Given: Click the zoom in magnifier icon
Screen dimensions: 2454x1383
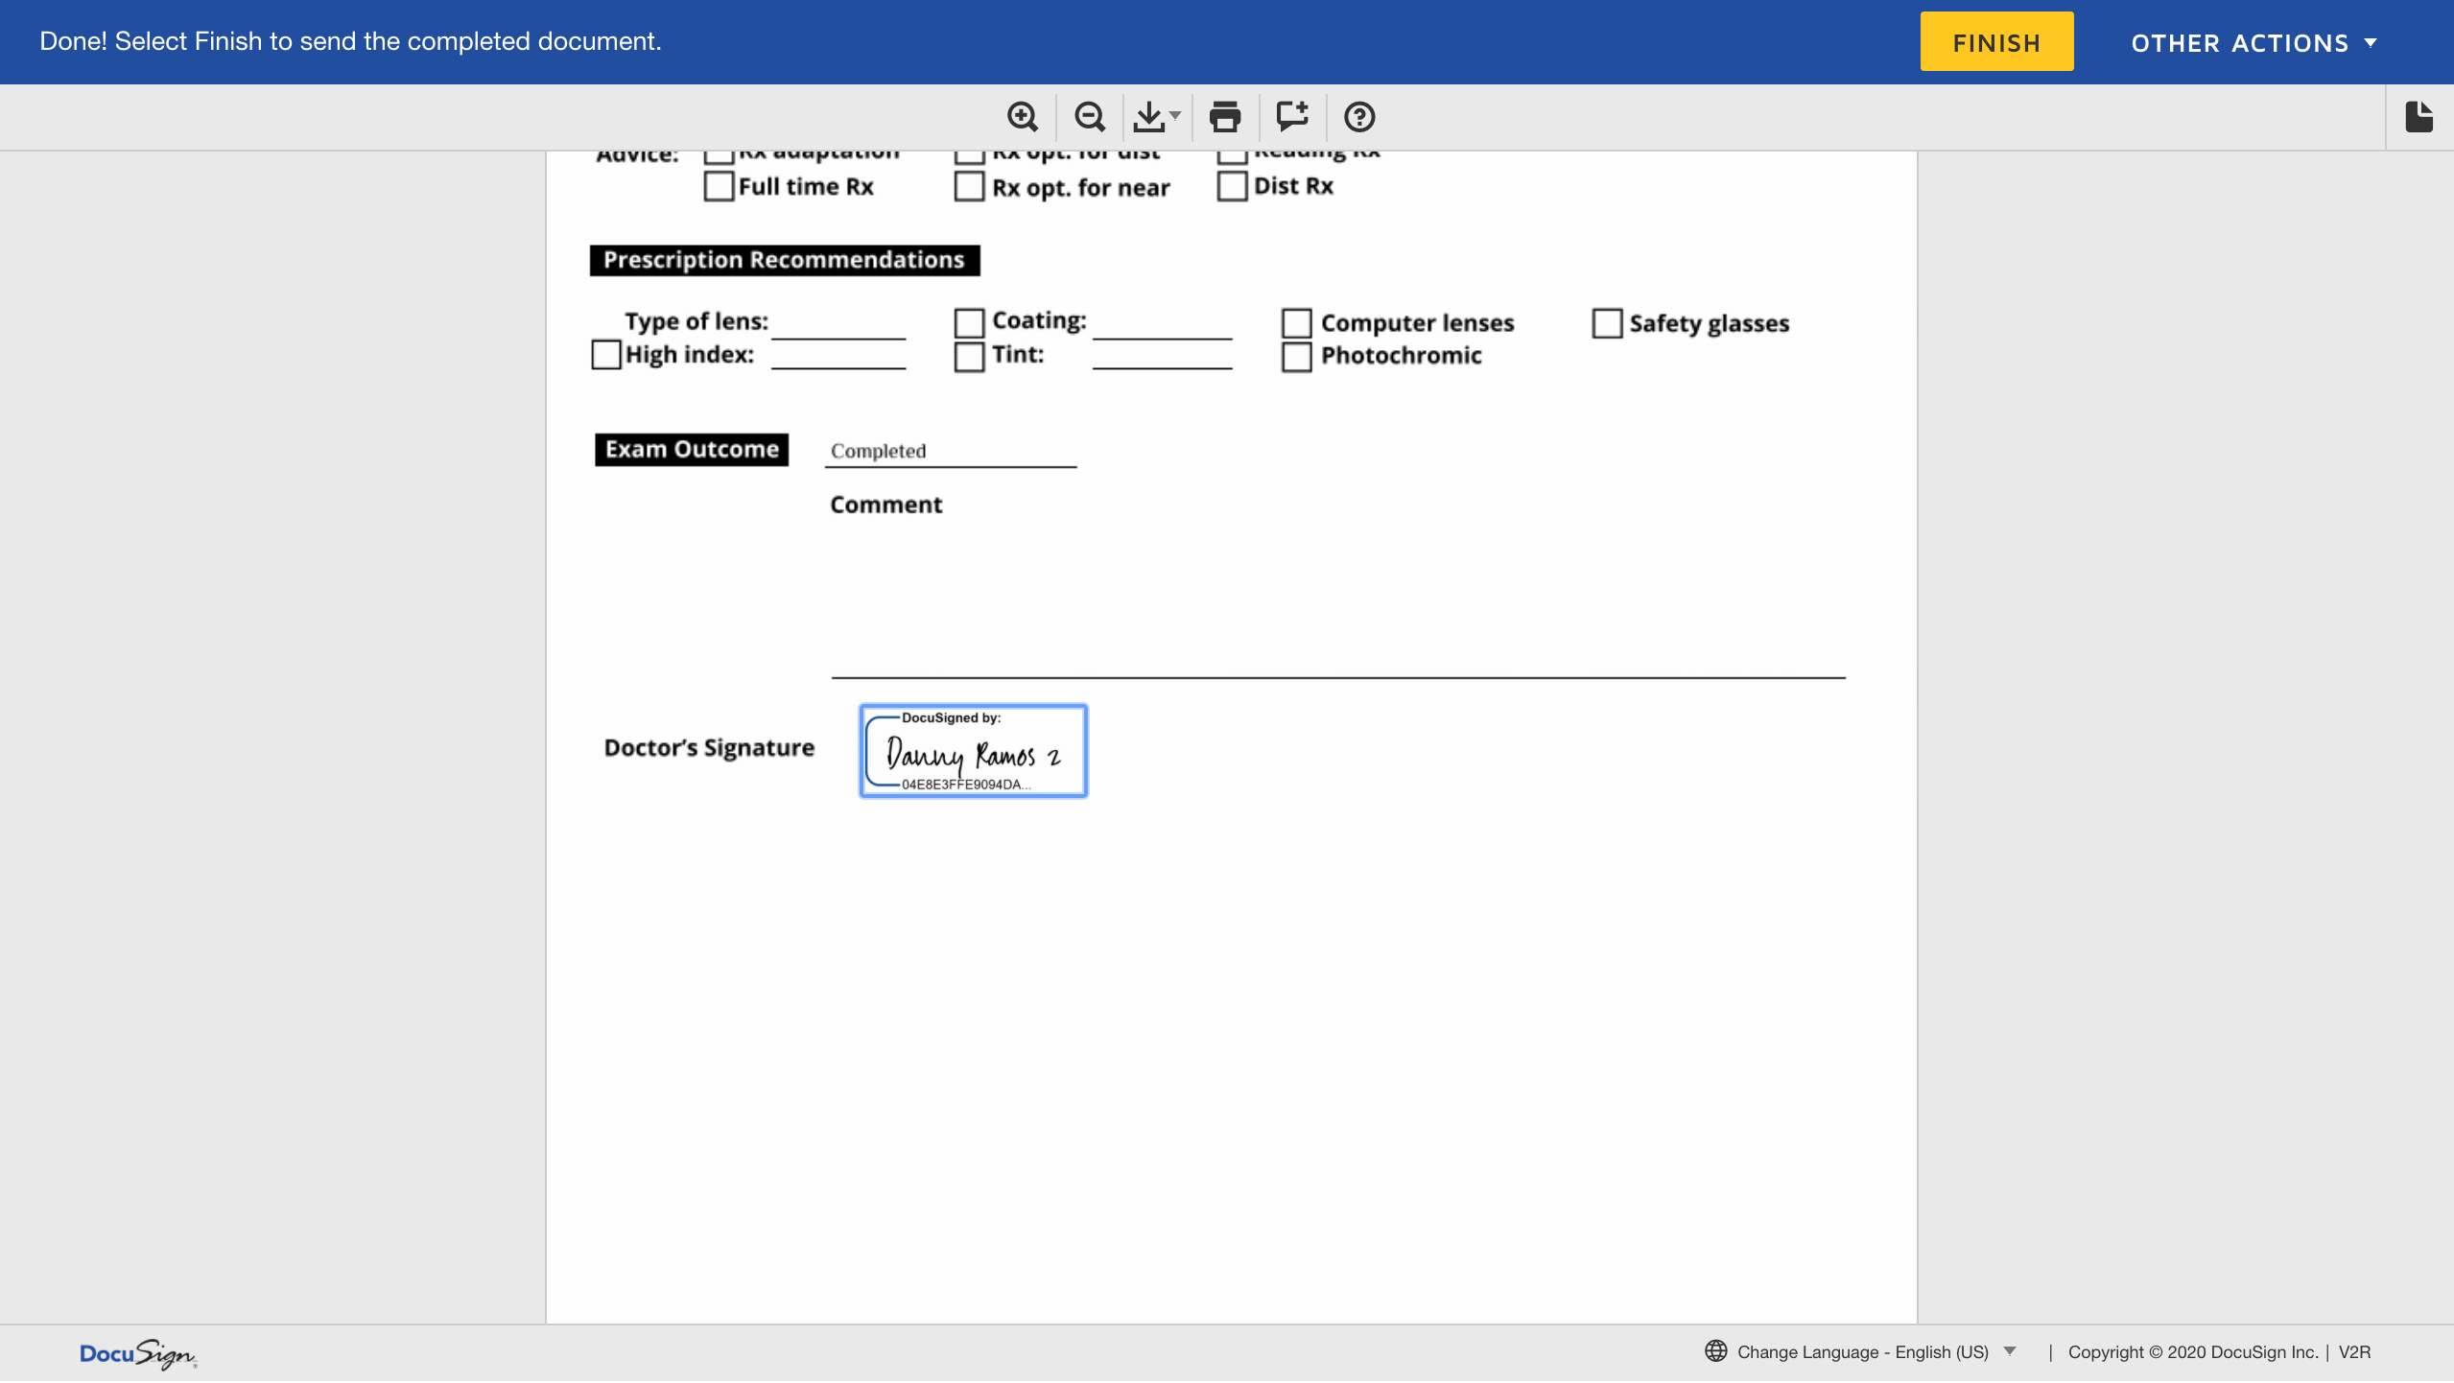Looking at the screenshot, I should tap(1023, 117).
